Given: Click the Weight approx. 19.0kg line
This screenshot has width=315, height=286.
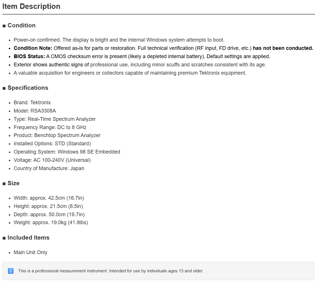Looking at the screenshot, I should point(51,222).
